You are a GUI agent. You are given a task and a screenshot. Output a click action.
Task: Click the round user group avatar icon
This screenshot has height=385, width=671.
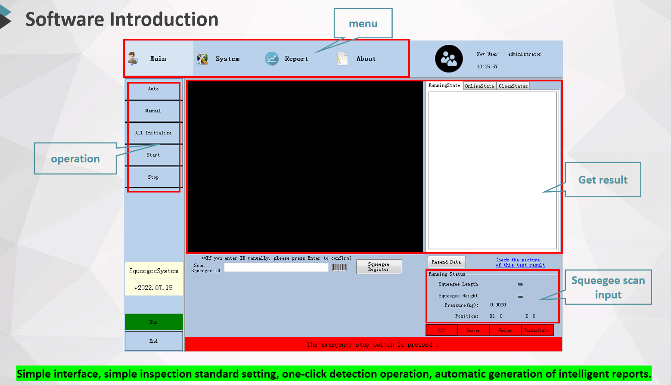pos(449,59)
